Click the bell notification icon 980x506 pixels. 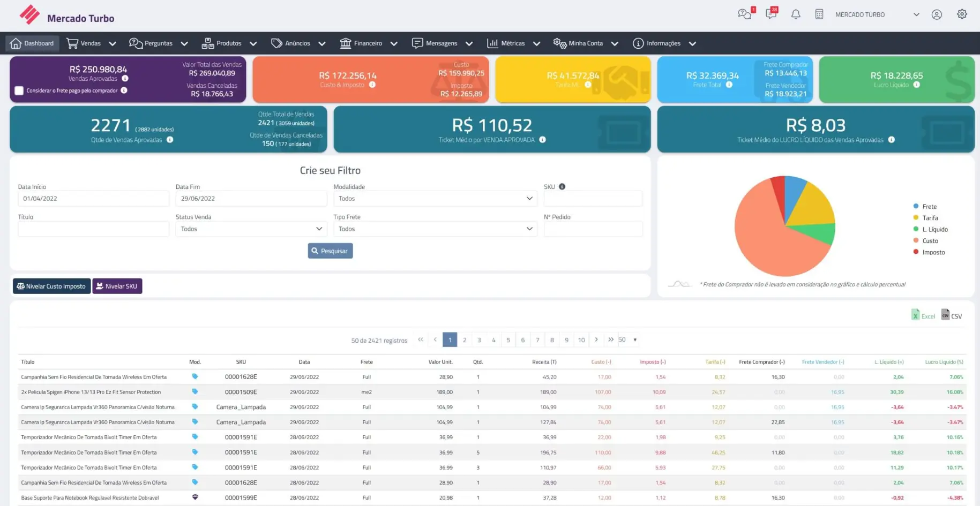click(796, 14)
